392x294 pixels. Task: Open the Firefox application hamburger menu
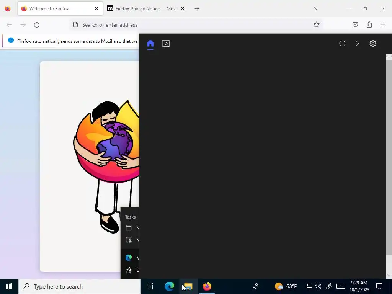coord(383,24)
